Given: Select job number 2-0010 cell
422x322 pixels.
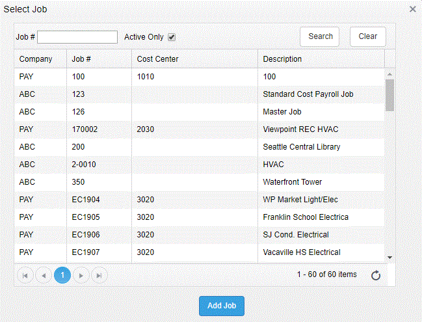Looking at the screenshot, I should click(x=99, y=165).
